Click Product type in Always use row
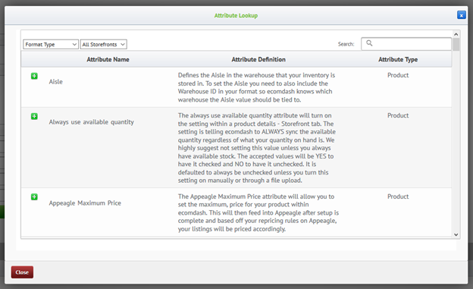This screenshot has width=473, height=289. (x=398, y=115)
